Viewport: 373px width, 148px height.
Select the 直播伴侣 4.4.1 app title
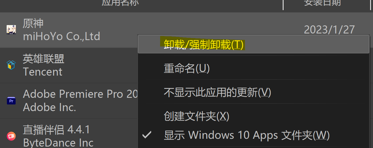tap(56, 130)
